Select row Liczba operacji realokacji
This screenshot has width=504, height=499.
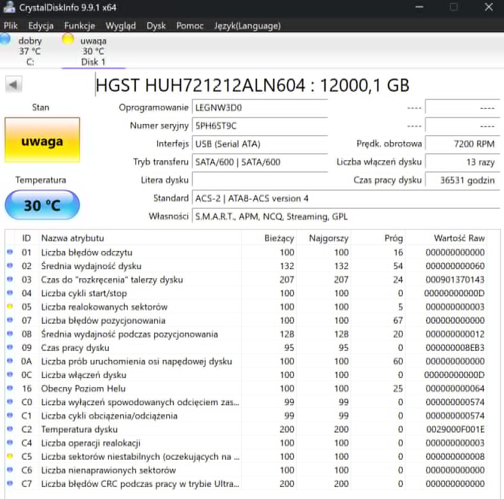click(x=246, y=443)
